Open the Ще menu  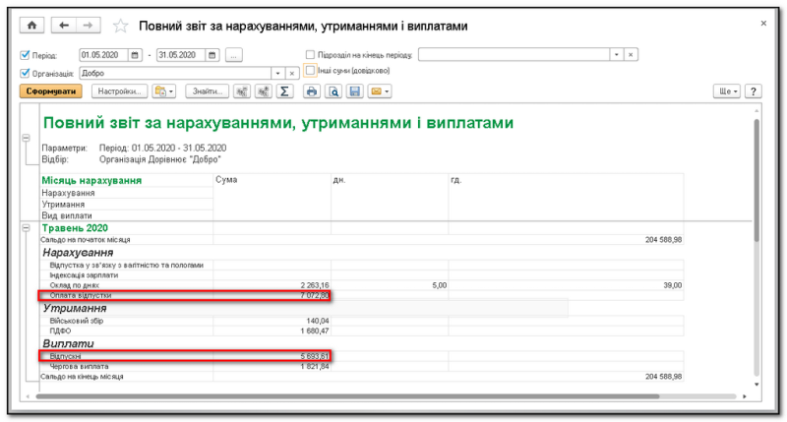[x=727, y=91]
